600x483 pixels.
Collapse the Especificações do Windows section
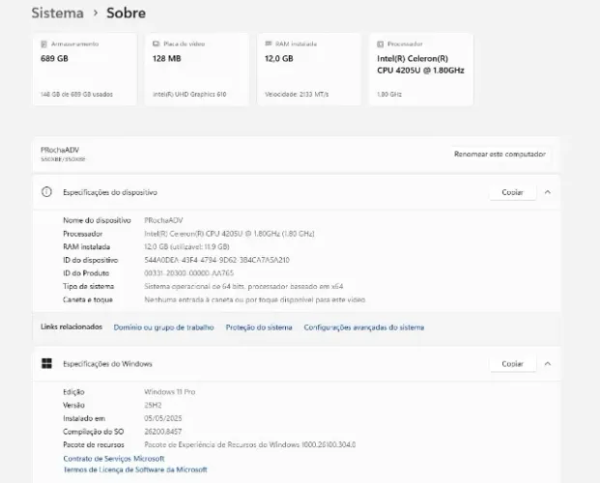click(x=548, y=363)
